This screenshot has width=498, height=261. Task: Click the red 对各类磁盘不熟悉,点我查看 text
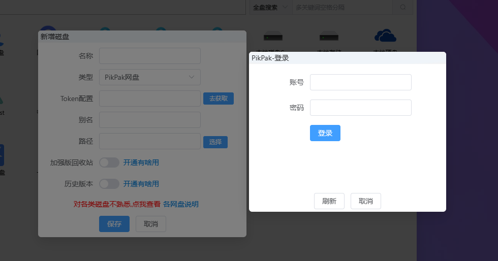117,204
